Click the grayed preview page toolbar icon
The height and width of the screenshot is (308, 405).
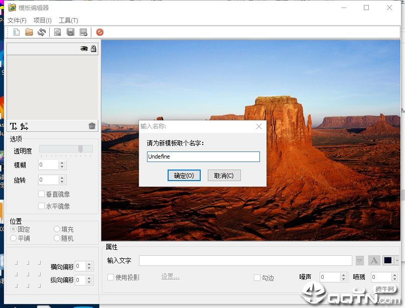[58, 32]
